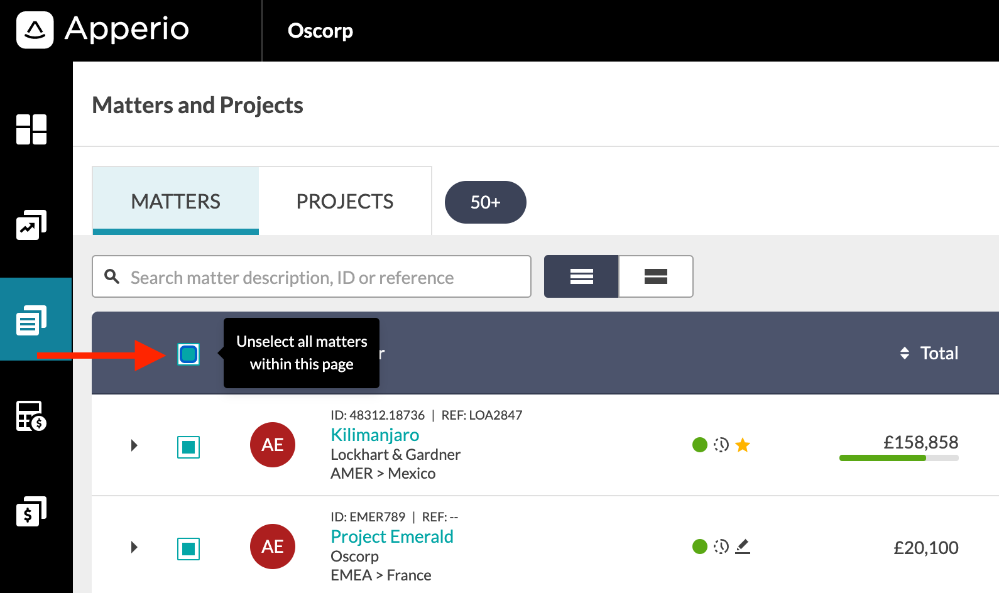Viewport: 999px width, 593px height.
Task: Click the Project Emerald AE avatar
Action: pyautogui.click(x=273, y=547)
